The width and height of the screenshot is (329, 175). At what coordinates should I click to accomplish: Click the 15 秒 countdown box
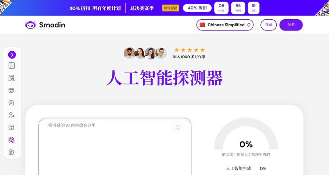pos(253,8)
